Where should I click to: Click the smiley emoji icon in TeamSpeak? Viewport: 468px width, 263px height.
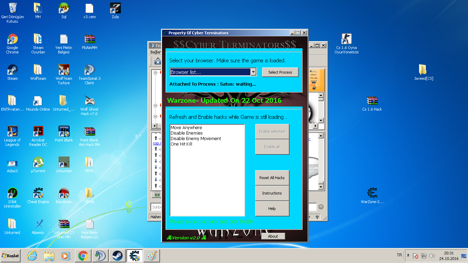[321, 207]
